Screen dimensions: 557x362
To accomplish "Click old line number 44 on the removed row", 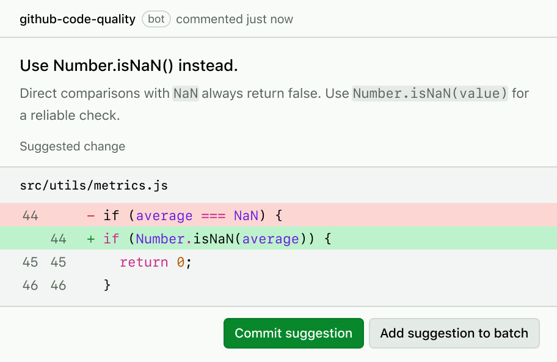I will [x=30, y=215].
